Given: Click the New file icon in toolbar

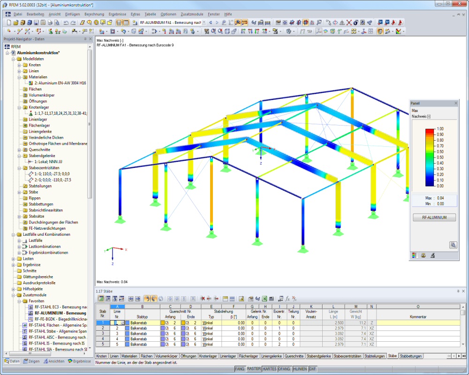Looking at the screenshot, I should point(8,22).
